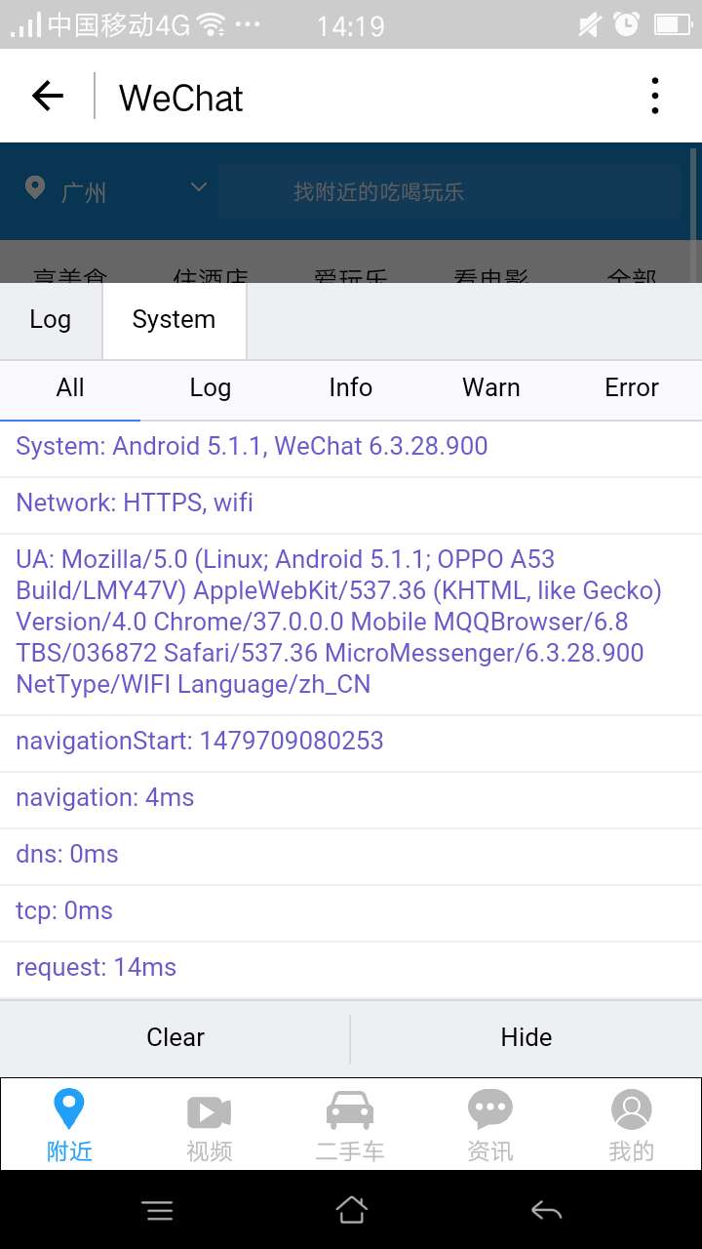Filter by Info level
702x1249 pixels.
pyautogui.click(x=351, y=388)
